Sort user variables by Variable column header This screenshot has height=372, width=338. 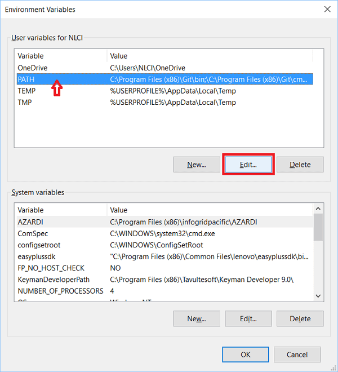tap(60, 56)
